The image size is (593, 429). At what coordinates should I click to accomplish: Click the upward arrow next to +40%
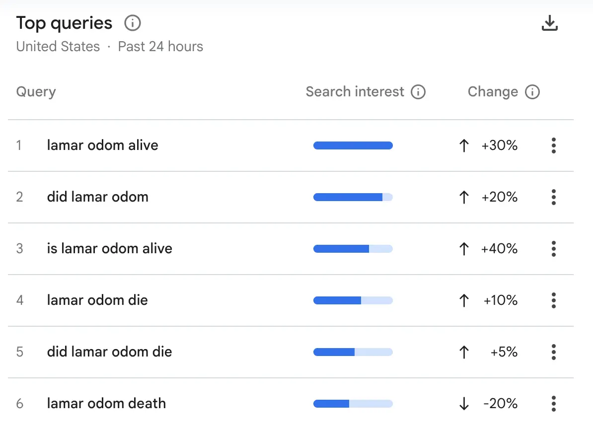(x=463, y=249)
